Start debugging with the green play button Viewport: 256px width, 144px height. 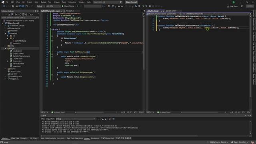point(63,6)
